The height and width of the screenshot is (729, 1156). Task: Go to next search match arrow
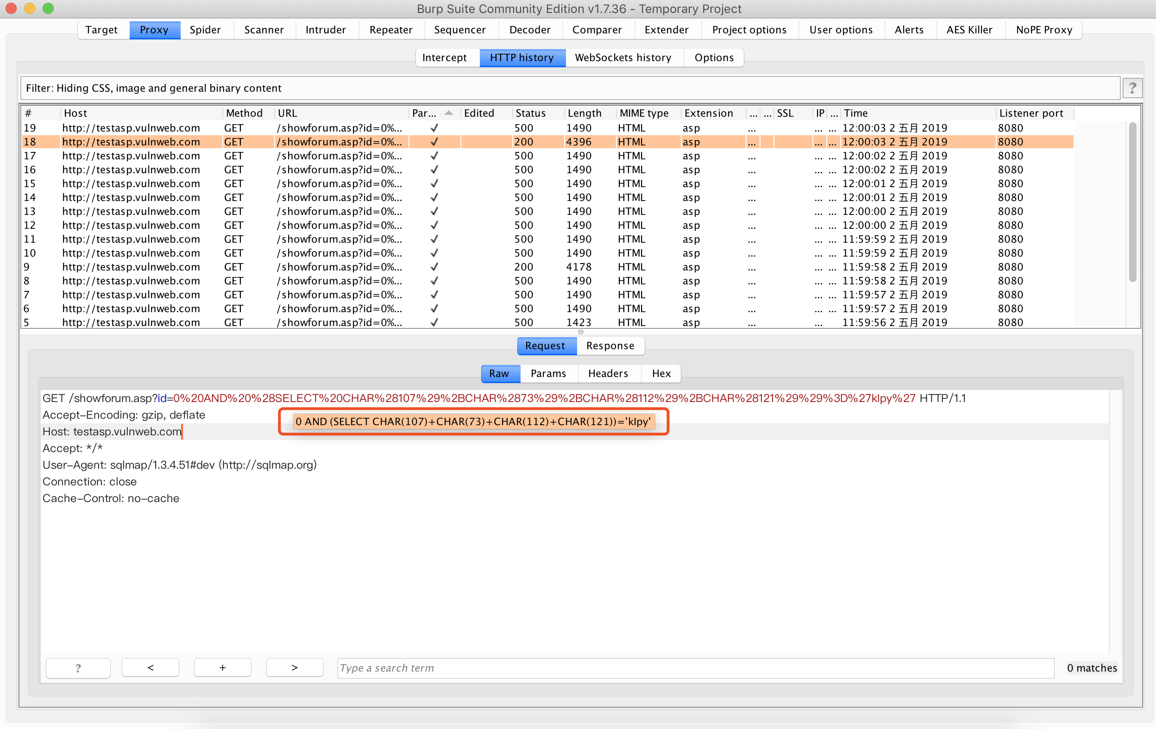[x=294, y=667]
